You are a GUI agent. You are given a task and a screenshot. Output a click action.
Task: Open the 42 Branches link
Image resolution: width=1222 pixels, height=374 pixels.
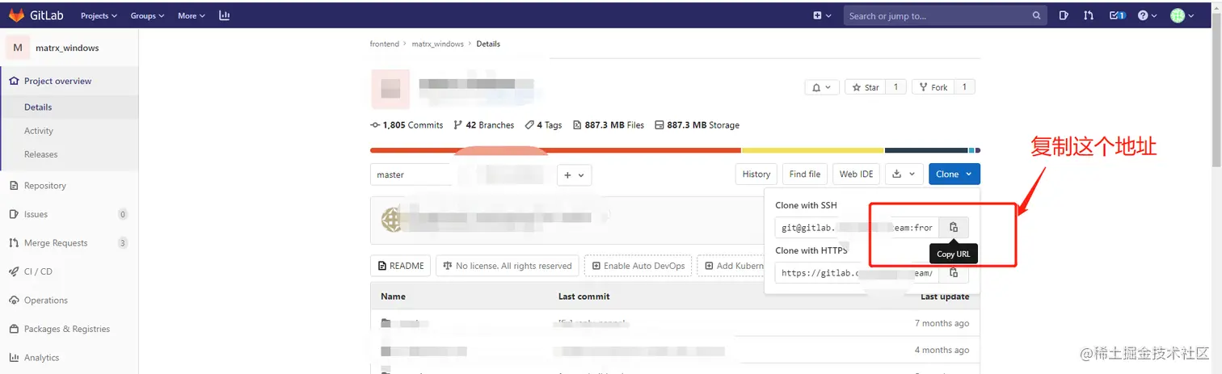(483, 125)
